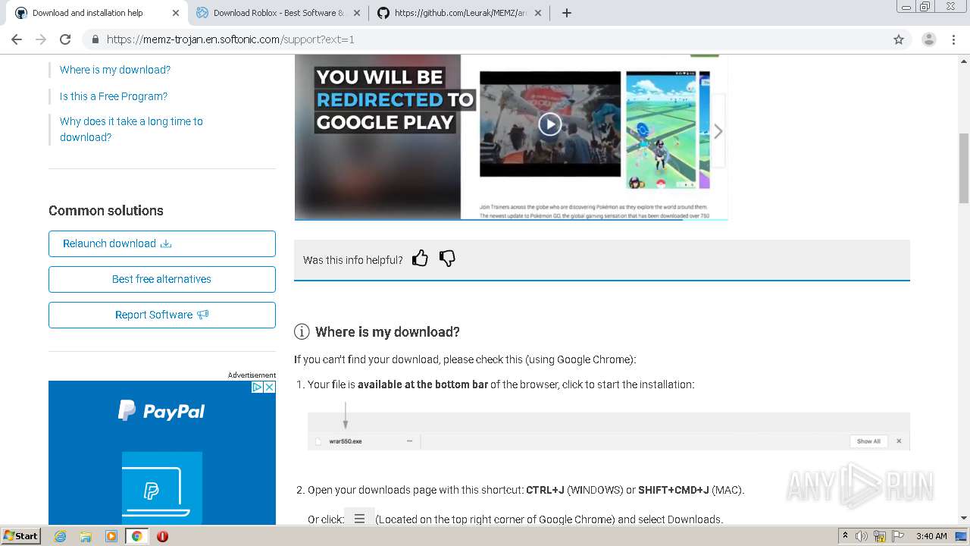Image resolution: width=970 pixels, height=546 pixels.
Task: Select the Chrome taskbar button
Action: coord(137,536)
